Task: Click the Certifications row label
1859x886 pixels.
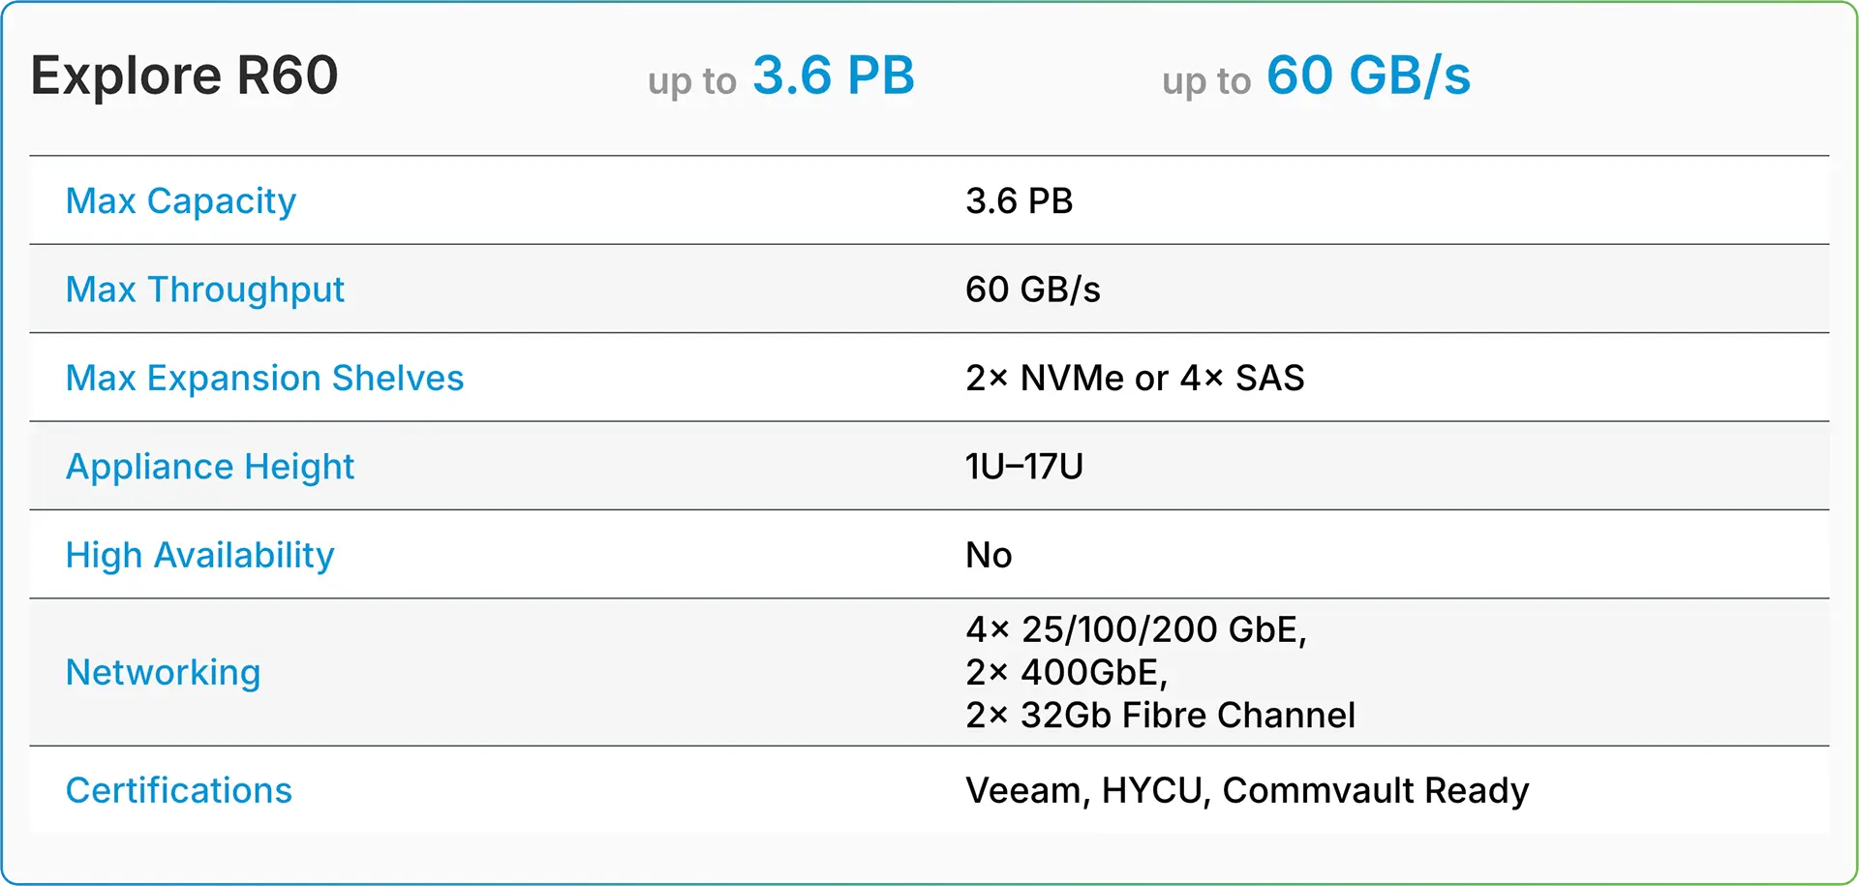Action: click(x=178, y=790)
